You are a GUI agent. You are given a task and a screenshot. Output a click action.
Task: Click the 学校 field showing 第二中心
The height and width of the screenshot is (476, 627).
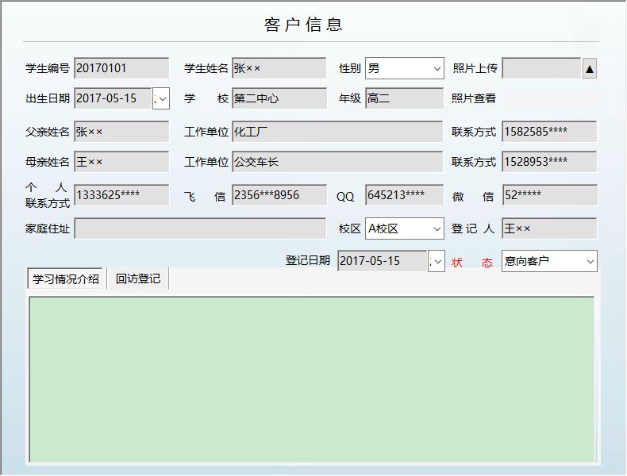[279, 98]
